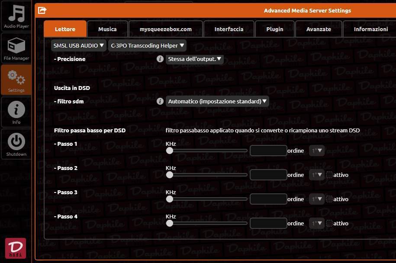The image size is (396, 263).
Task: Enable attivo checkbox for Passo 2
Action: tap(329, 175)
